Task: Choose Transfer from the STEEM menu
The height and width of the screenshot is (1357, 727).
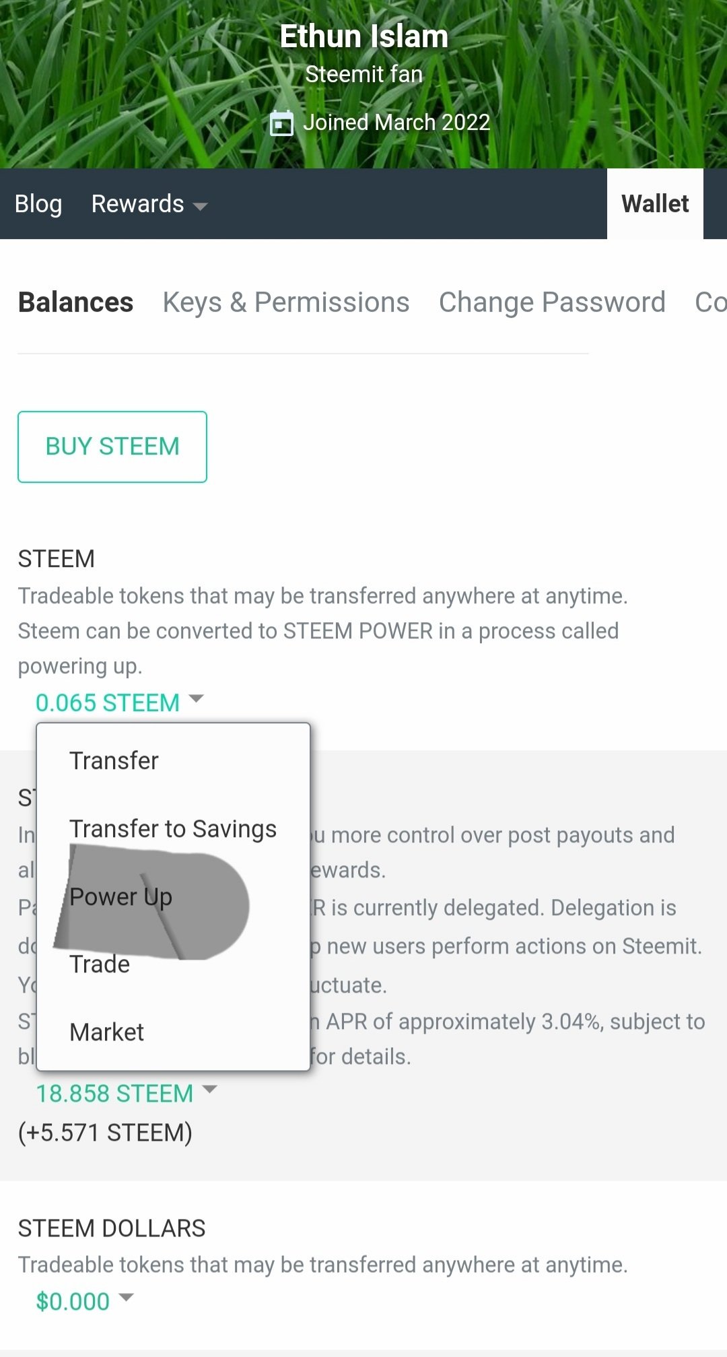Action: tap(114, 761)
